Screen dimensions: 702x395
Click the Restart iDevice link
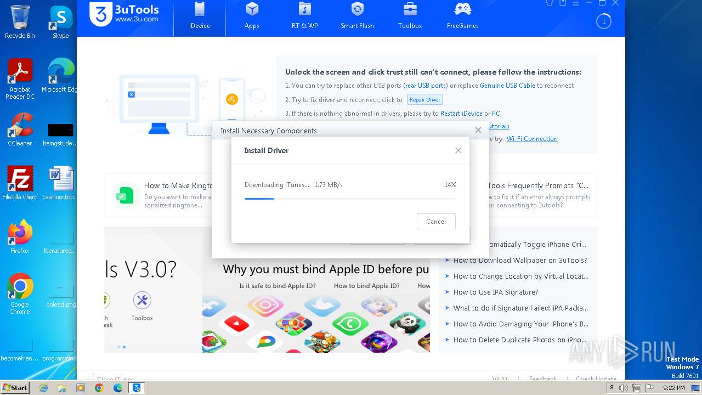461,114
